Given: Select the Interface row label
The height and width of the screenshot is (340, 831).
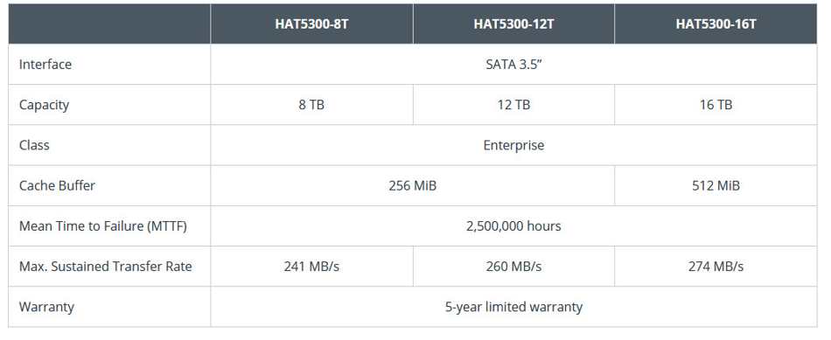Looking at the screenshot, I should click(x=45, y=64).
